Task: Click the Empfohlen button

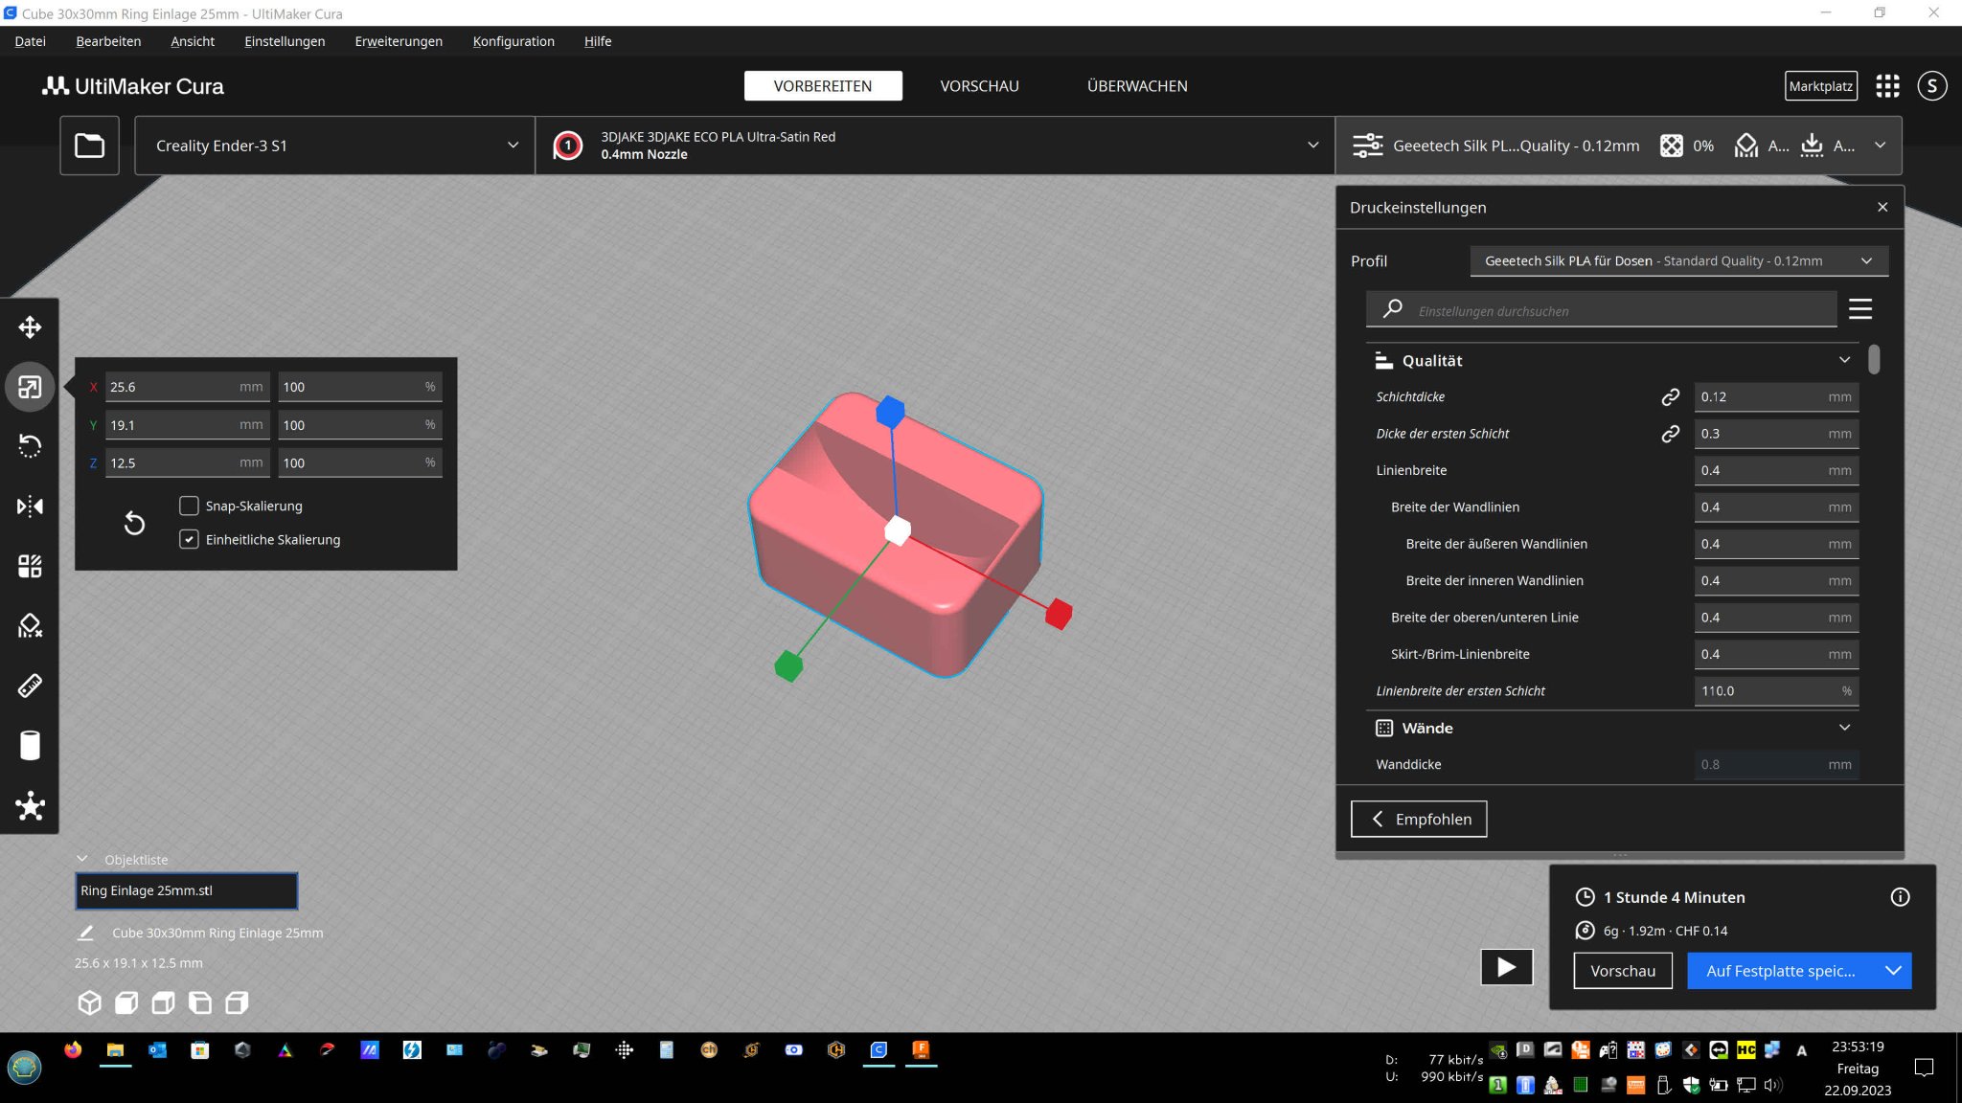Action: (x=1419, y=819)
